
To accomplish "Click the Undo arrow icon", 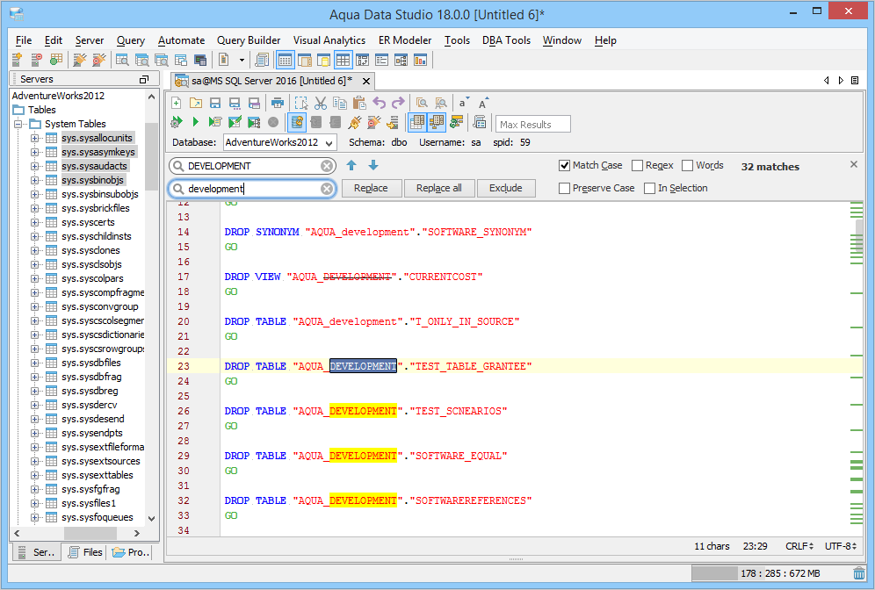I will coord(380,103).
